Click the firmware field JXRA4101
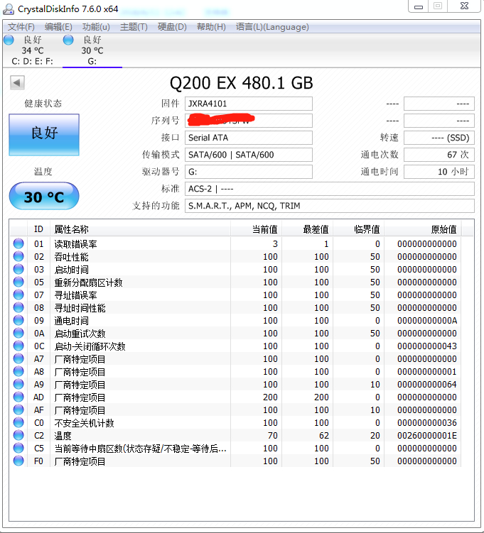The width and height of the screenshot is (484, 533). click(249, 104)
